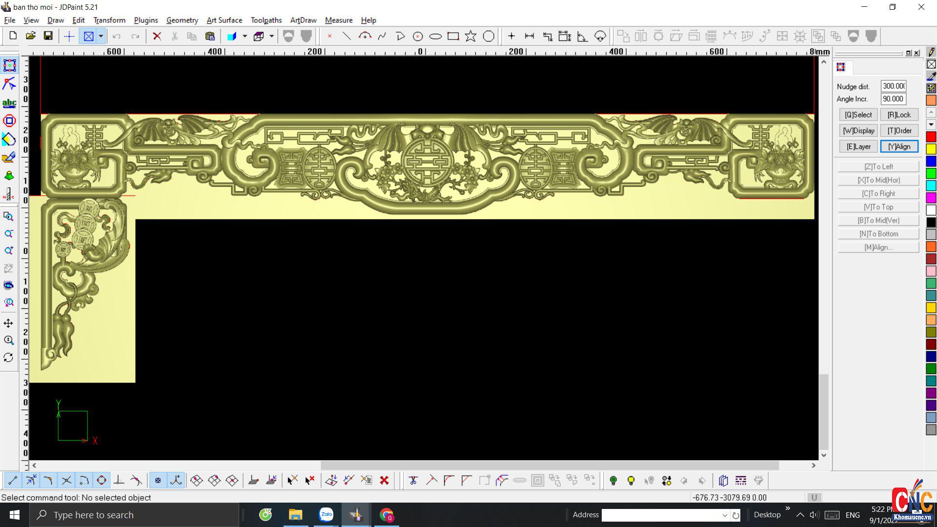Toggle intersection snap in bottom toolbar
Screen dimensions: 937x527
pyautogui.click(x=66, y=481)
